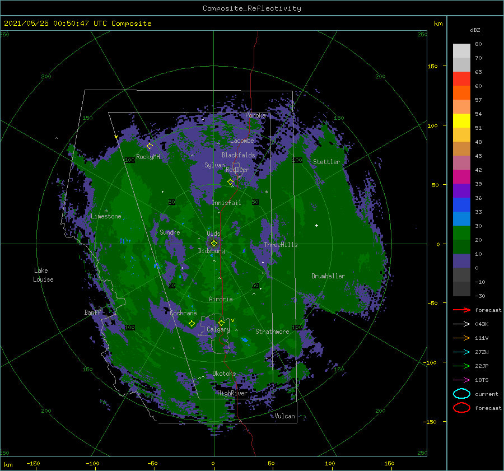The height and width of the screenshot is (471, 504).
Task: Click the Blackfalds label
Action: coord(238,155)
